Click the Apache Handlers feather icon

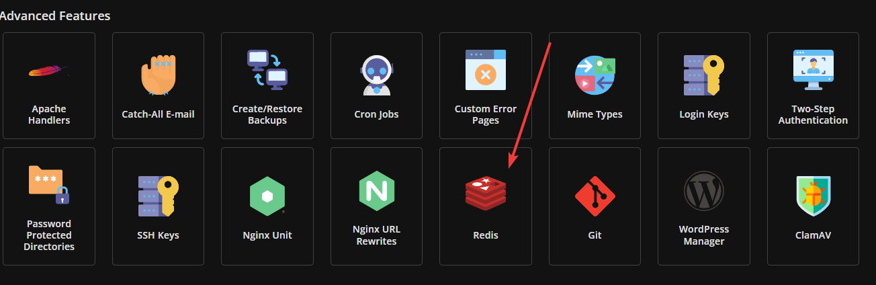(x=49, y=71)
